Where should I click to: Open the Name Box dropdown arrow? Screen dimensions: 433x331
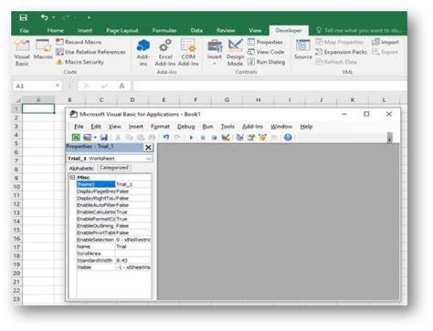57,86
